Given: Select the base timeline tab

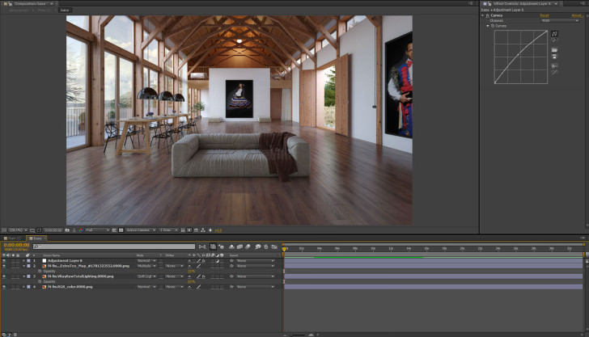Looking at the screenshot, I should coord(37,238).
